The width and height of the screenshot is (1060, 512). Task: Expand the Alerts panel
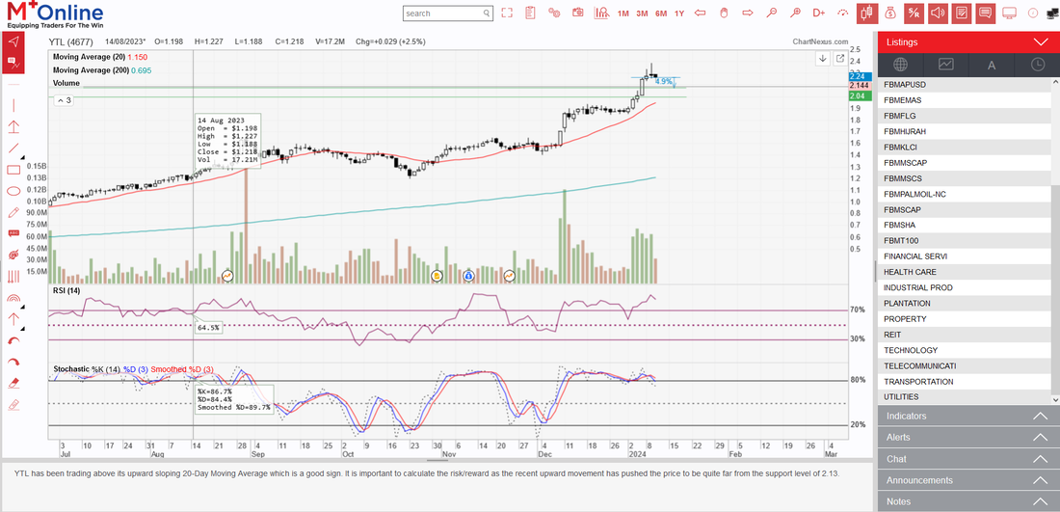click(967, 438)
